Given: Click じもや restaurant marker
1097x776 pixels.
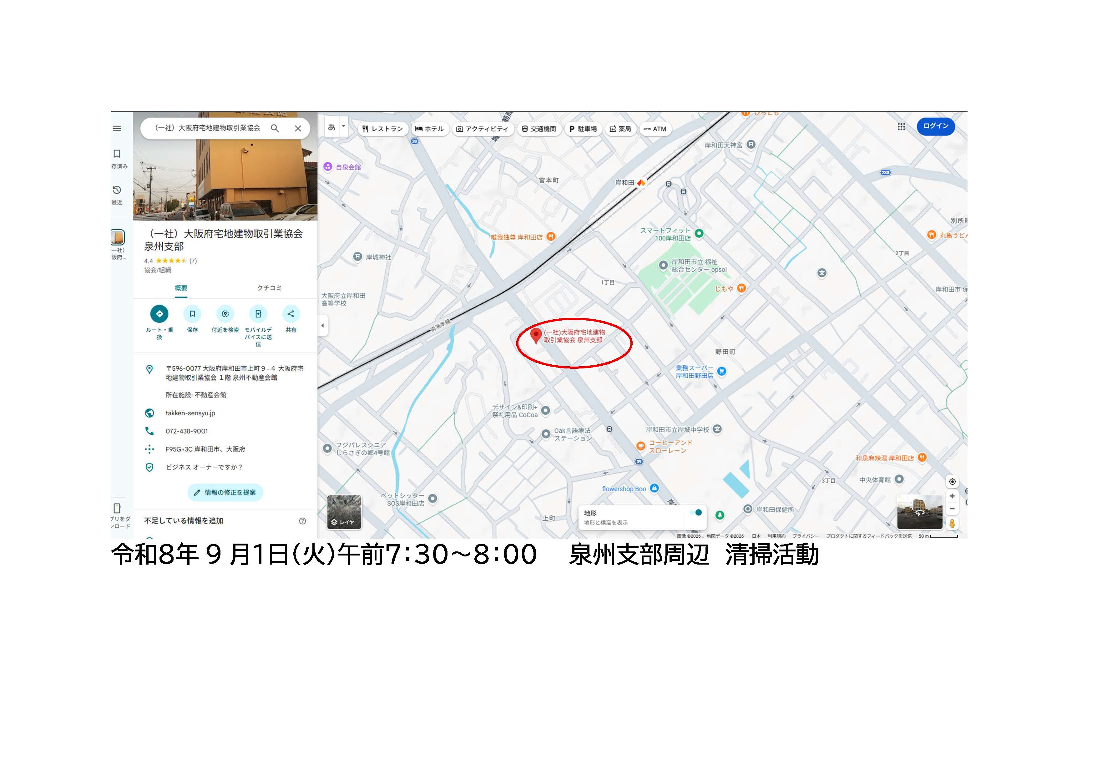Looking at the screenshot, I should tap(741, 288).
